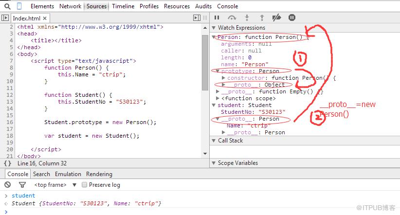Click the 'Line 16, Column 32' status text
400x215 pixels.
coord(42,163)
